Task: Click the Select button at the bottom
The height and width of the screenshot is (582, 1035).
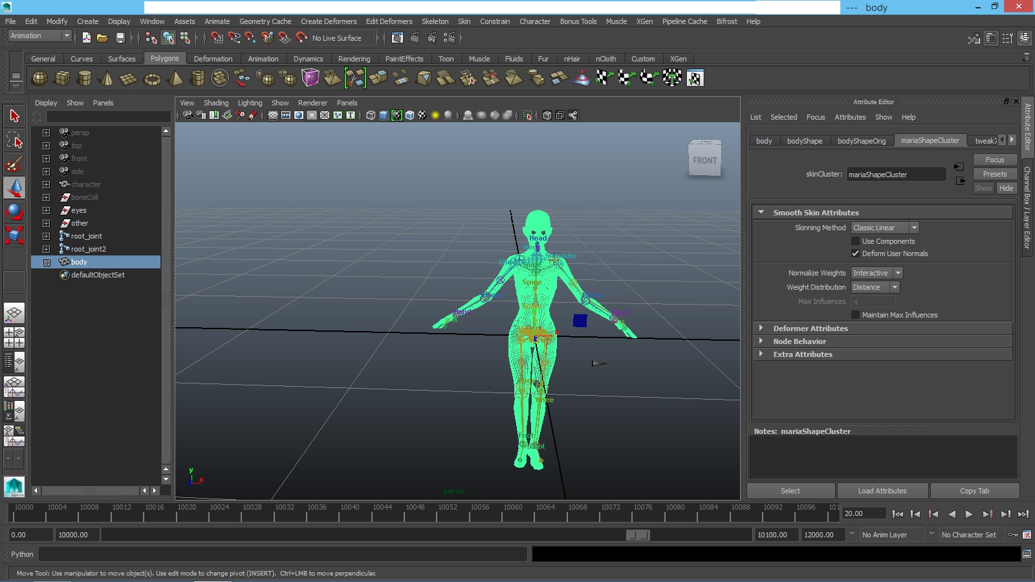Action: pos(790,491)
